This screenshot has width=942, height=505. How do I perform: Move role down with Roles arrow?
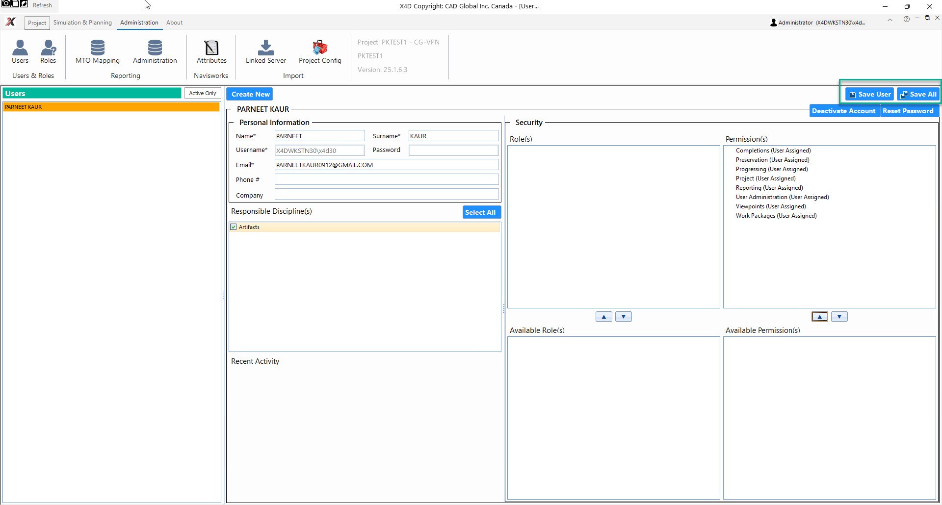coord(624,317)
